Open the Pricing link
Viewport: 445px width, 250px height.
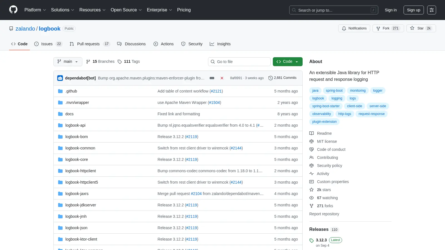tap(184, 10)
